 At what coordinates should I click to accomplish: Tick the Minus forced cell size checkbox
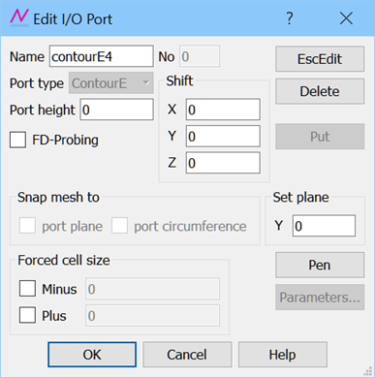point(27,289)
